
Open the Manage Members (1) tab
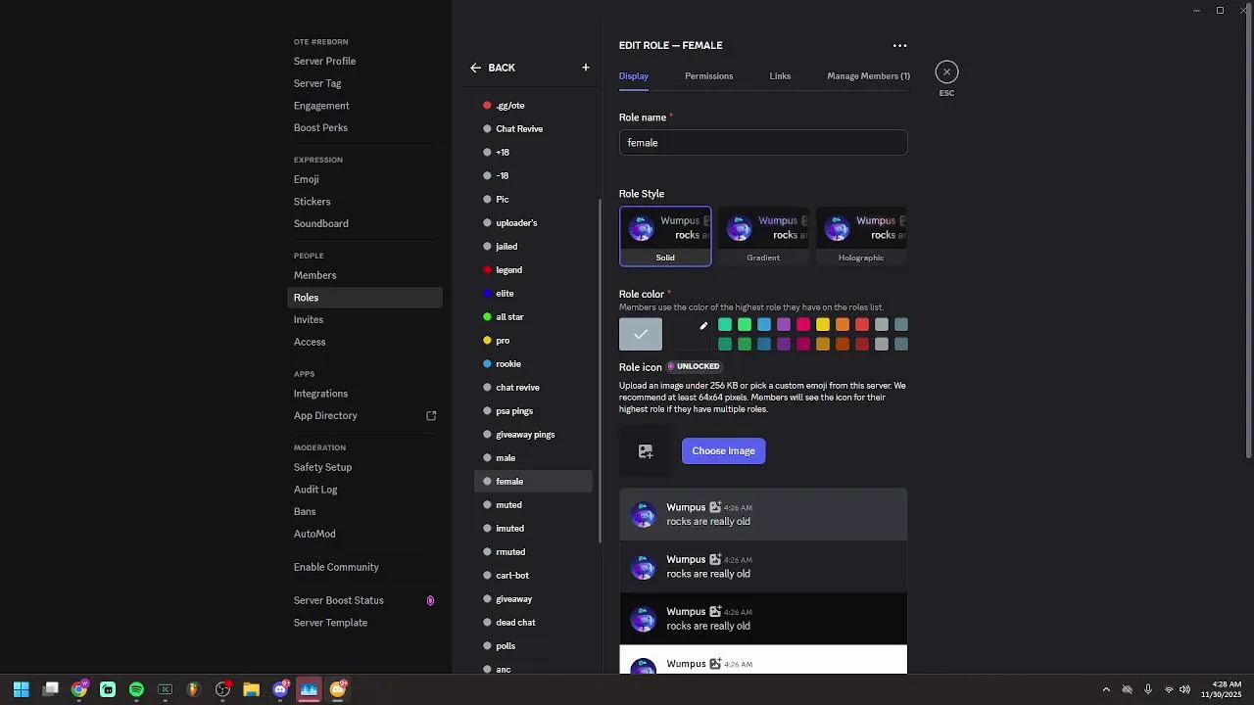coord(868,75)
